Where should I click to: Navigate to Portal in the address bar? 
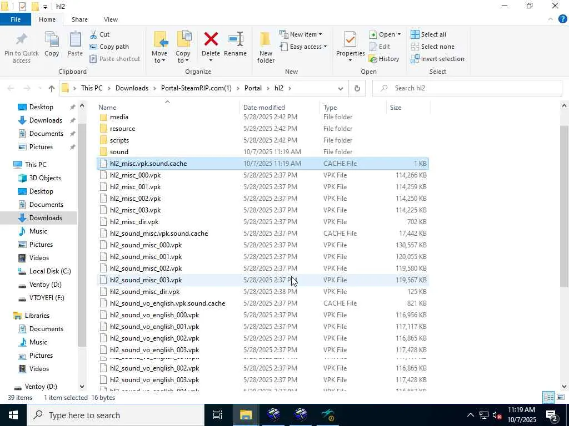tap(253, 88)
